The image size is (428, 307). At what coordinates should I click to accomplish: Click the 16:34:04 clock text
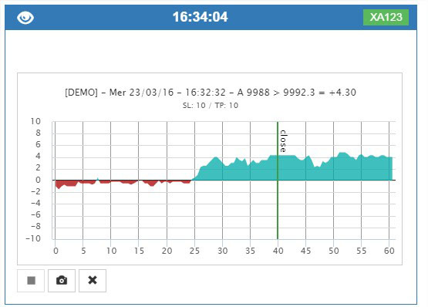pyautogui.click(x=200, y=17)
